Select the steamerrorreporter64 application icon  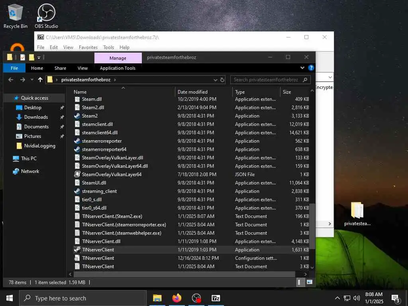point(77,149)
